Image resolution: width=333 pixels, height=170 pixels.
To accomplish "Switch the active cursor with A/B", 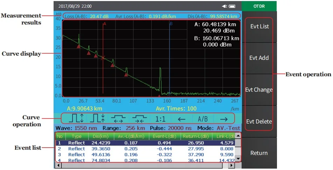I will (203, 119).
